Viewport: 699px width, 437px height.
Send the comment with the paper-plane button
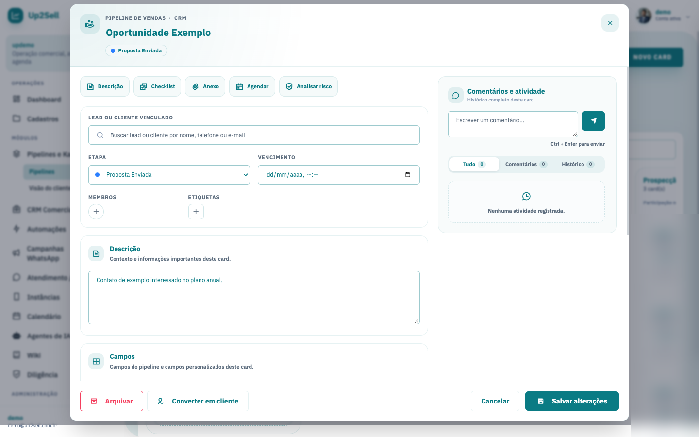click(x=593, y=121)
